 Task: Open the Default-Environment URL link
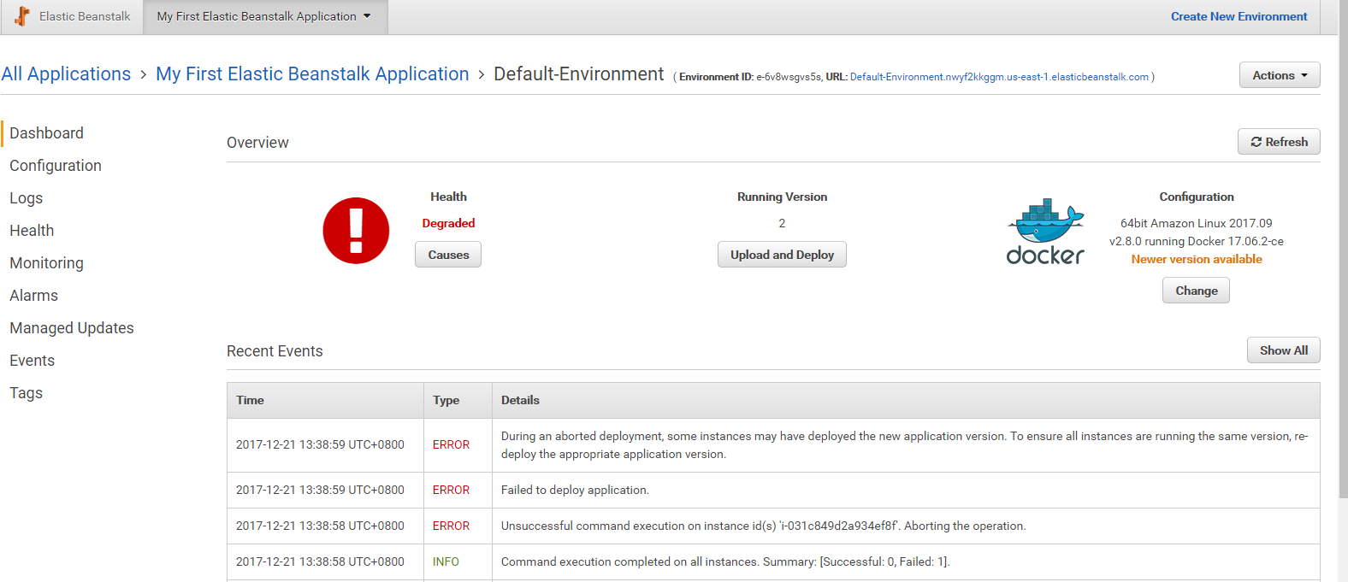pyautogui.click(x=999, y=77)
